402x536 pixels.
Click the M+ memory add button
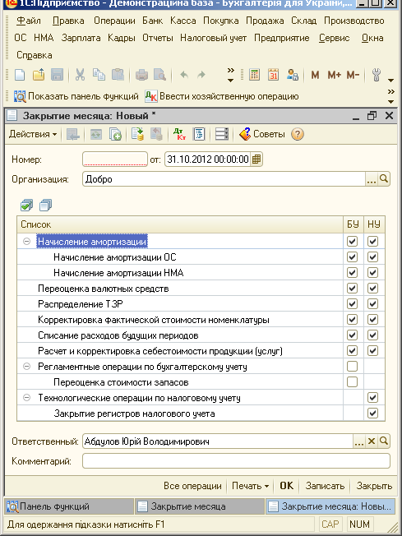pos(334,75)
